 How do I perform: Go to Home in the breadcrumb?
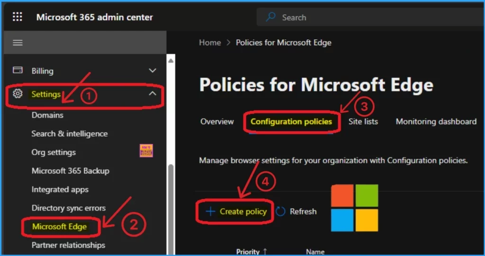point(210,43)
